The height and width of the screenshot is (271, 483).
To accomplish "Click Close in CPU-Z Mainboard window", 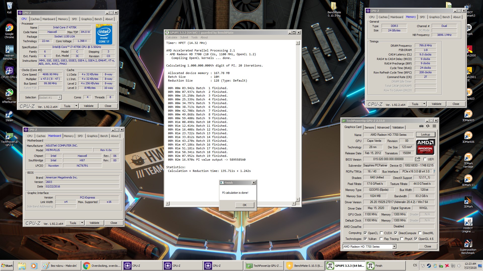I will [x=114, y=223].
